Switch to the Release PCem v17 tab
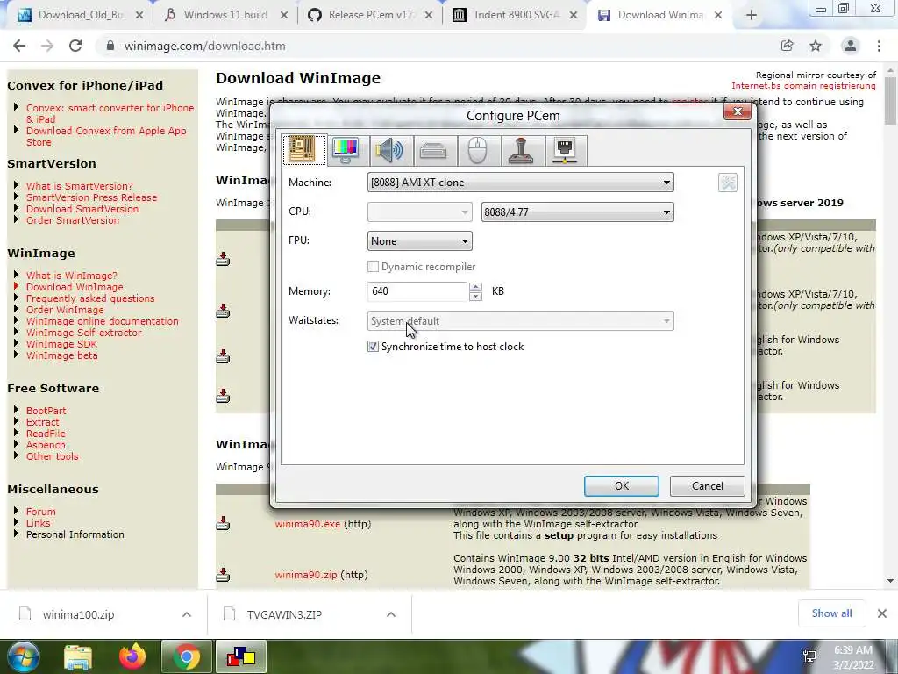Screen dimensions: 898x674 click(370, 15)
